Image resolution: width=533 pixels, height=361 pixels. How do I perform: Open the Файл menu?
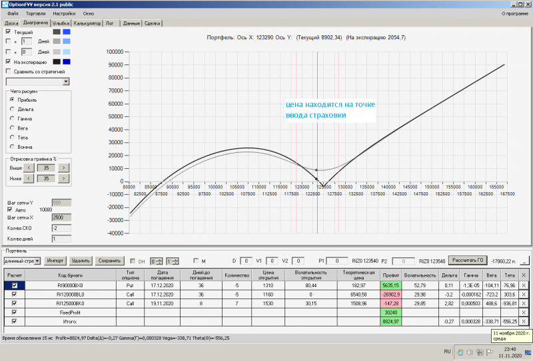13,13
